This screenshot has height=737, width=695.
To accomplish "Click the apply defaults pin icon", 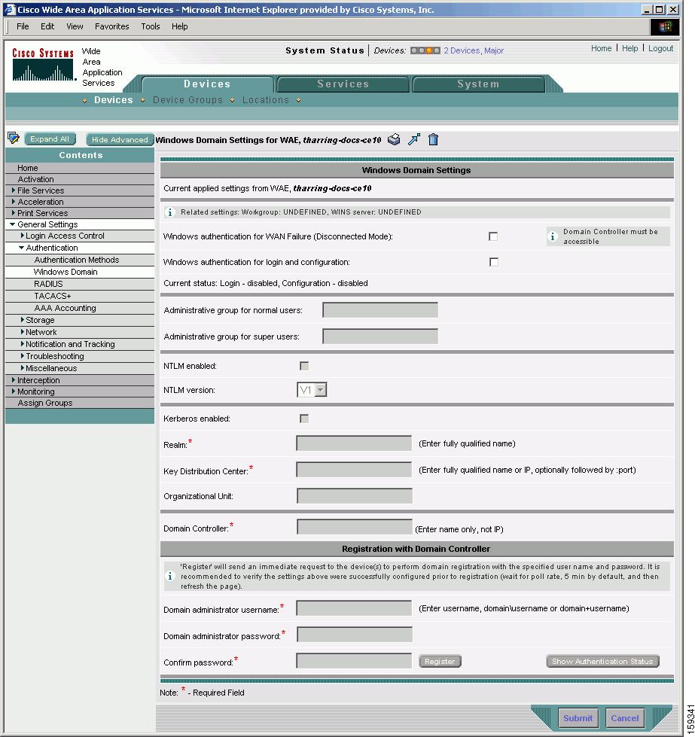I will pyautogui.click(x=414, y=139).
